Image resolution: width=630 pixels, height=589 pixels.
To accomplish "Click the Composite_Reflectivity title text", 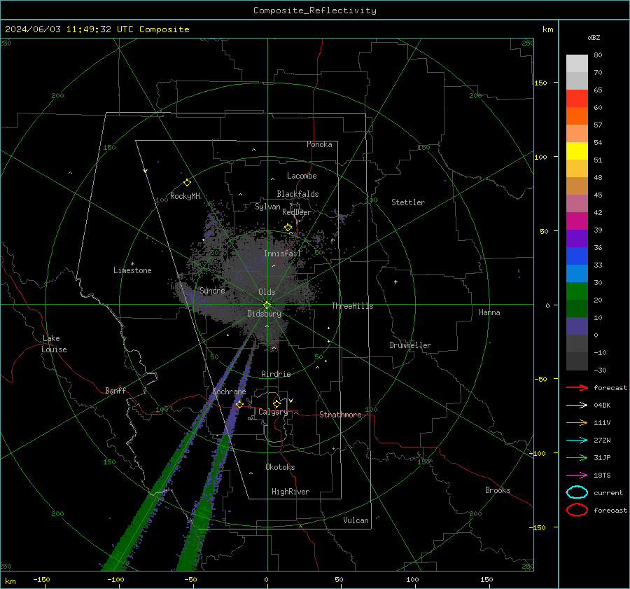I will click(315, 11).
